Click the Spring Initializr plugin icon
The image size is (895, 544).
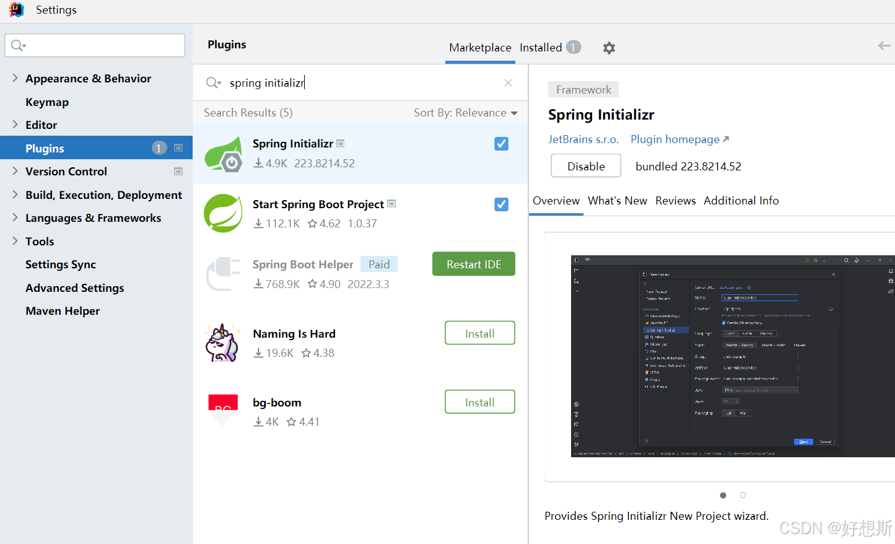tap(223, 154)
